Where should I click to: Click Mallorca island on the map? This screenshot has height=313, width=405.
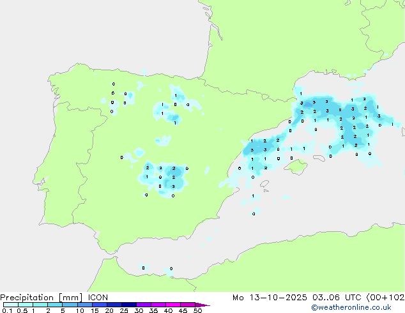[x=296, y=167]
